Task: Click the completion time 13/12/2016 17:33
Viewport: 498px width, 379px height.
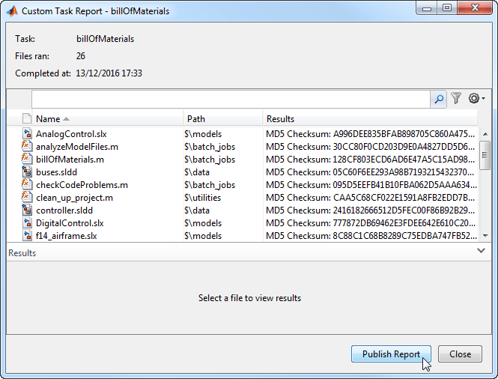Action: pyautogui.click(x=109, y=73)
